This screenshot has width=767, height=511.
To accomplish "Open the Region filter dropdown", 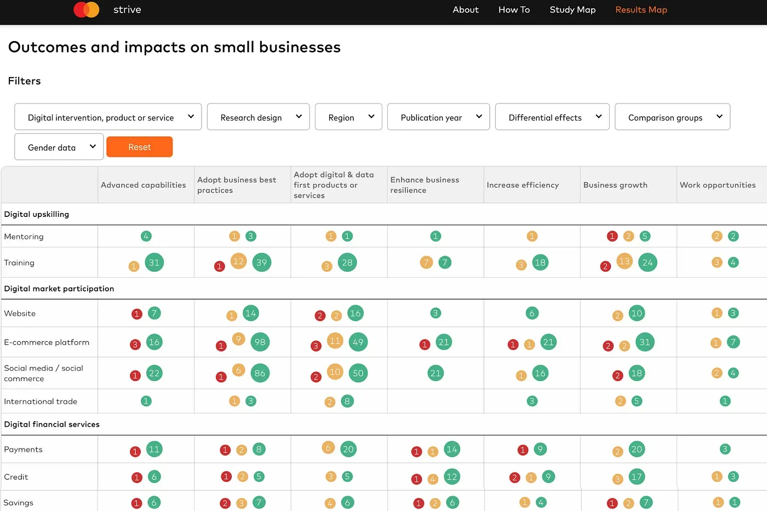I will [348, 117].
